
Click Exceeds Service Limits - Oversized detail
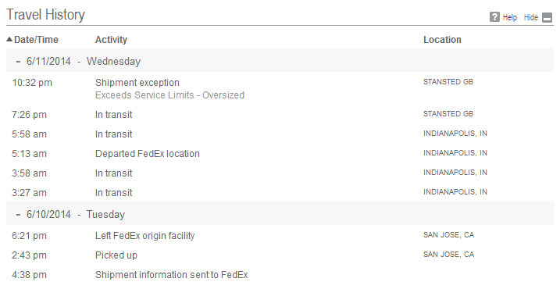tap(169, 95)
